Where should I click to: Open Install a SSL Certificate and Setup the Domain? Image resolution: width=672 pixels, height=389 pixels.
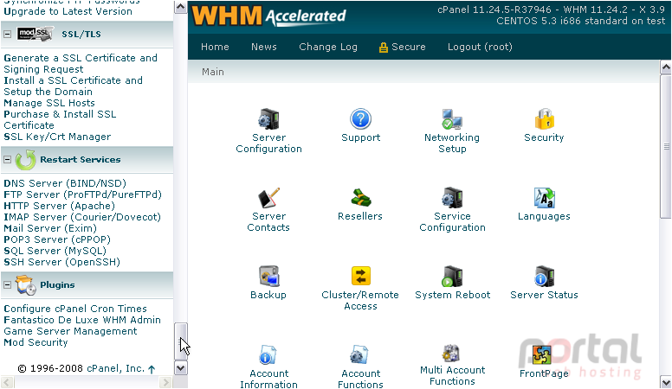pyautogui.click(x=74, y=86)
